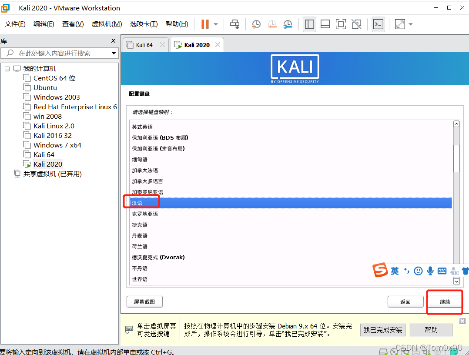The width and height of the screenshot is (469, 355).
Task: Open the console view
Action: click(379, 24)
